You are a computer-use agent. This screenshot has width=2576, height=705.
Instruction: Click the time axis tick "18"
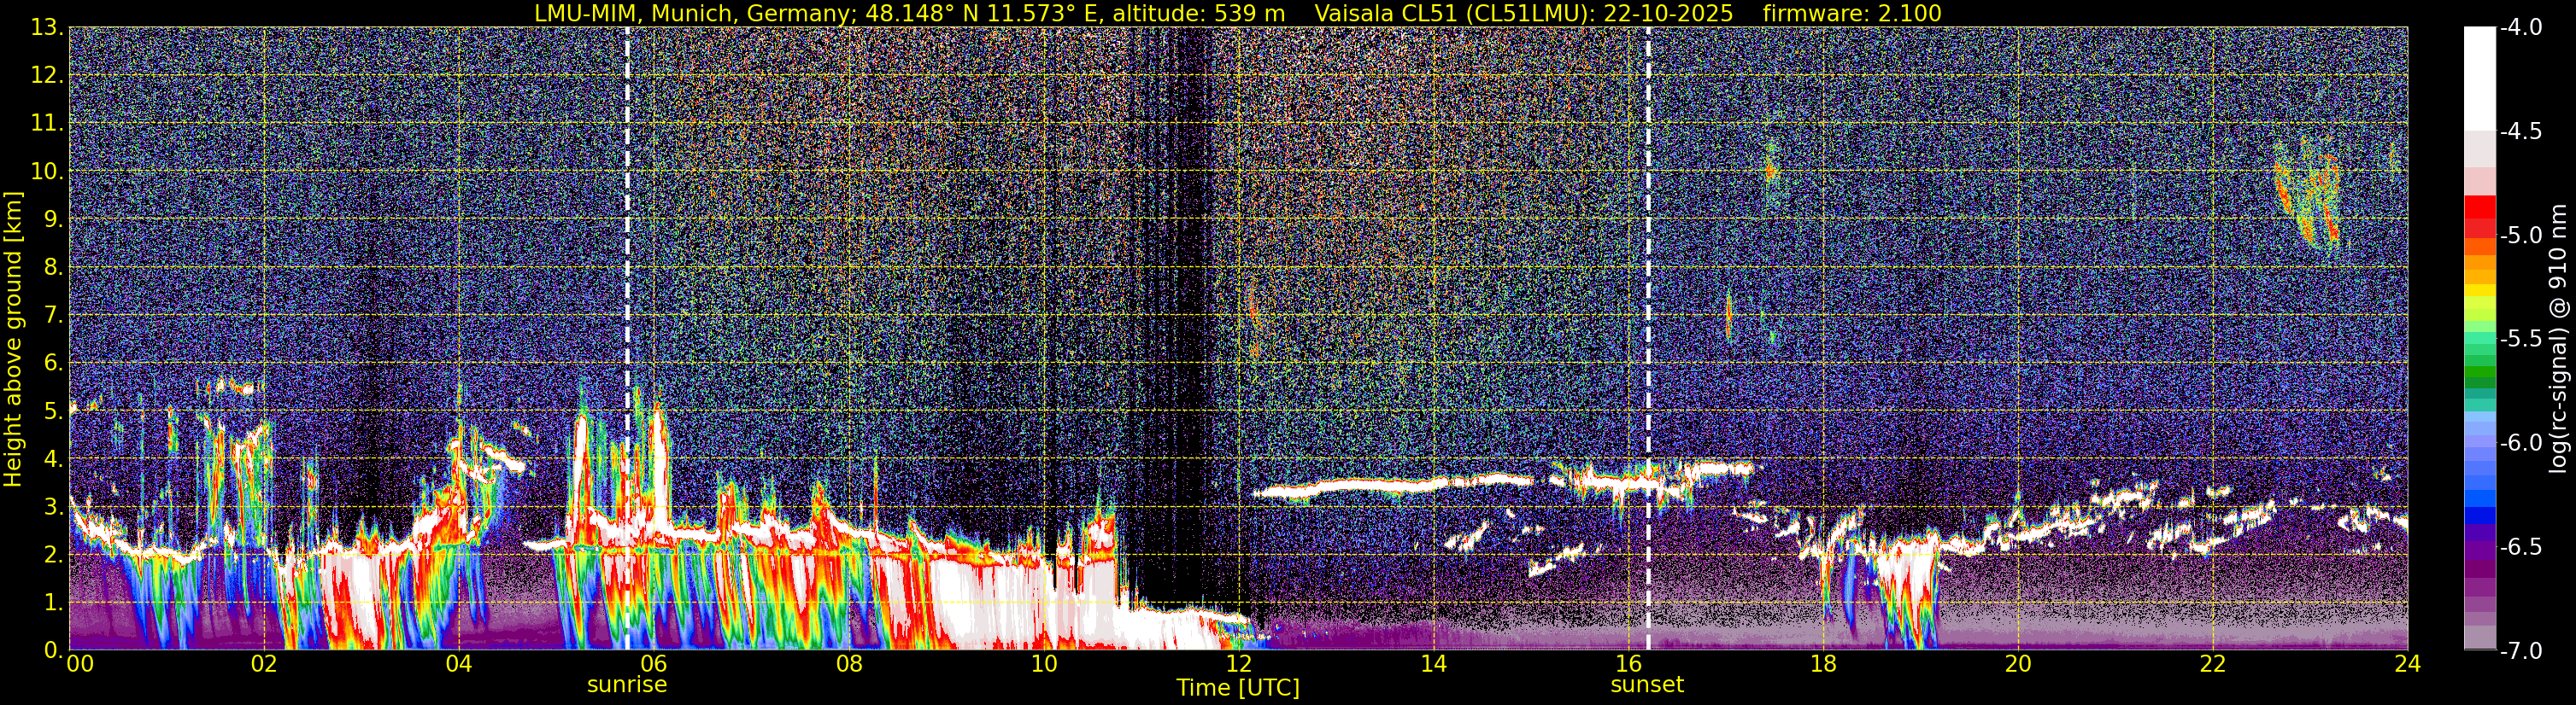point(1823,664)
